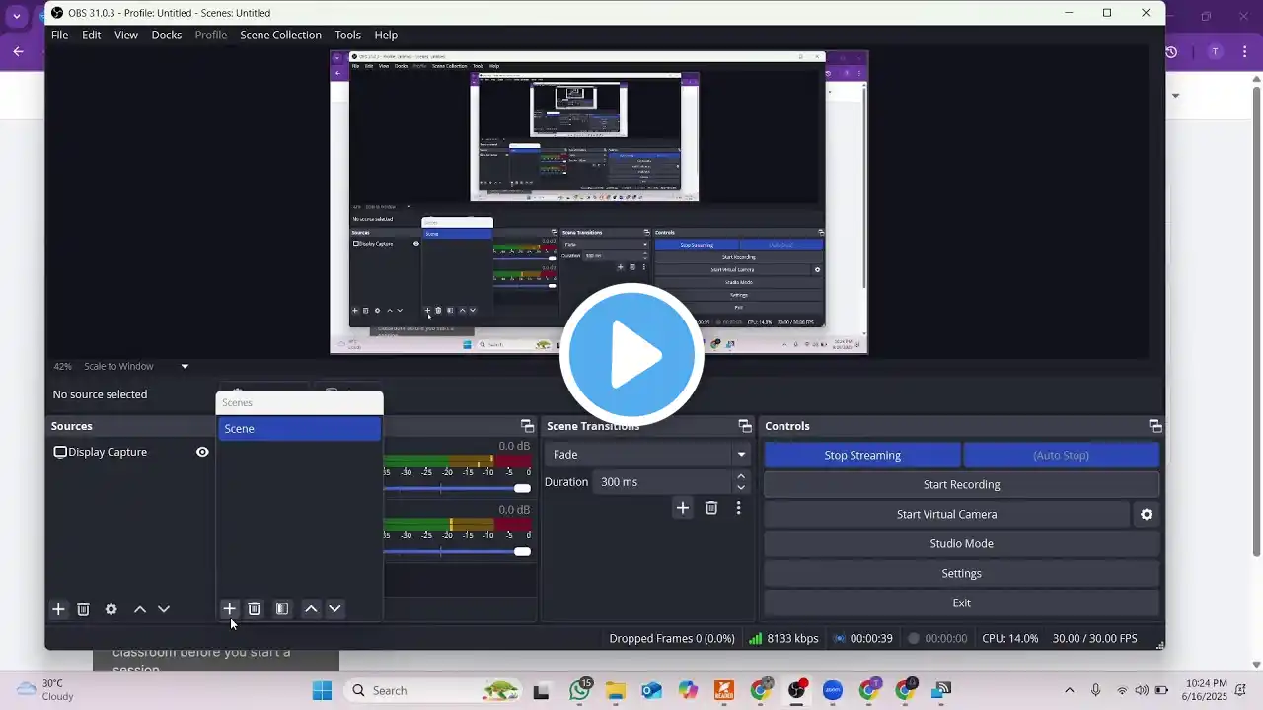The height and width of the screenshot is (710, 1263).
Task: Click the Chrome profile avatar T
Action: point(1216,51)
